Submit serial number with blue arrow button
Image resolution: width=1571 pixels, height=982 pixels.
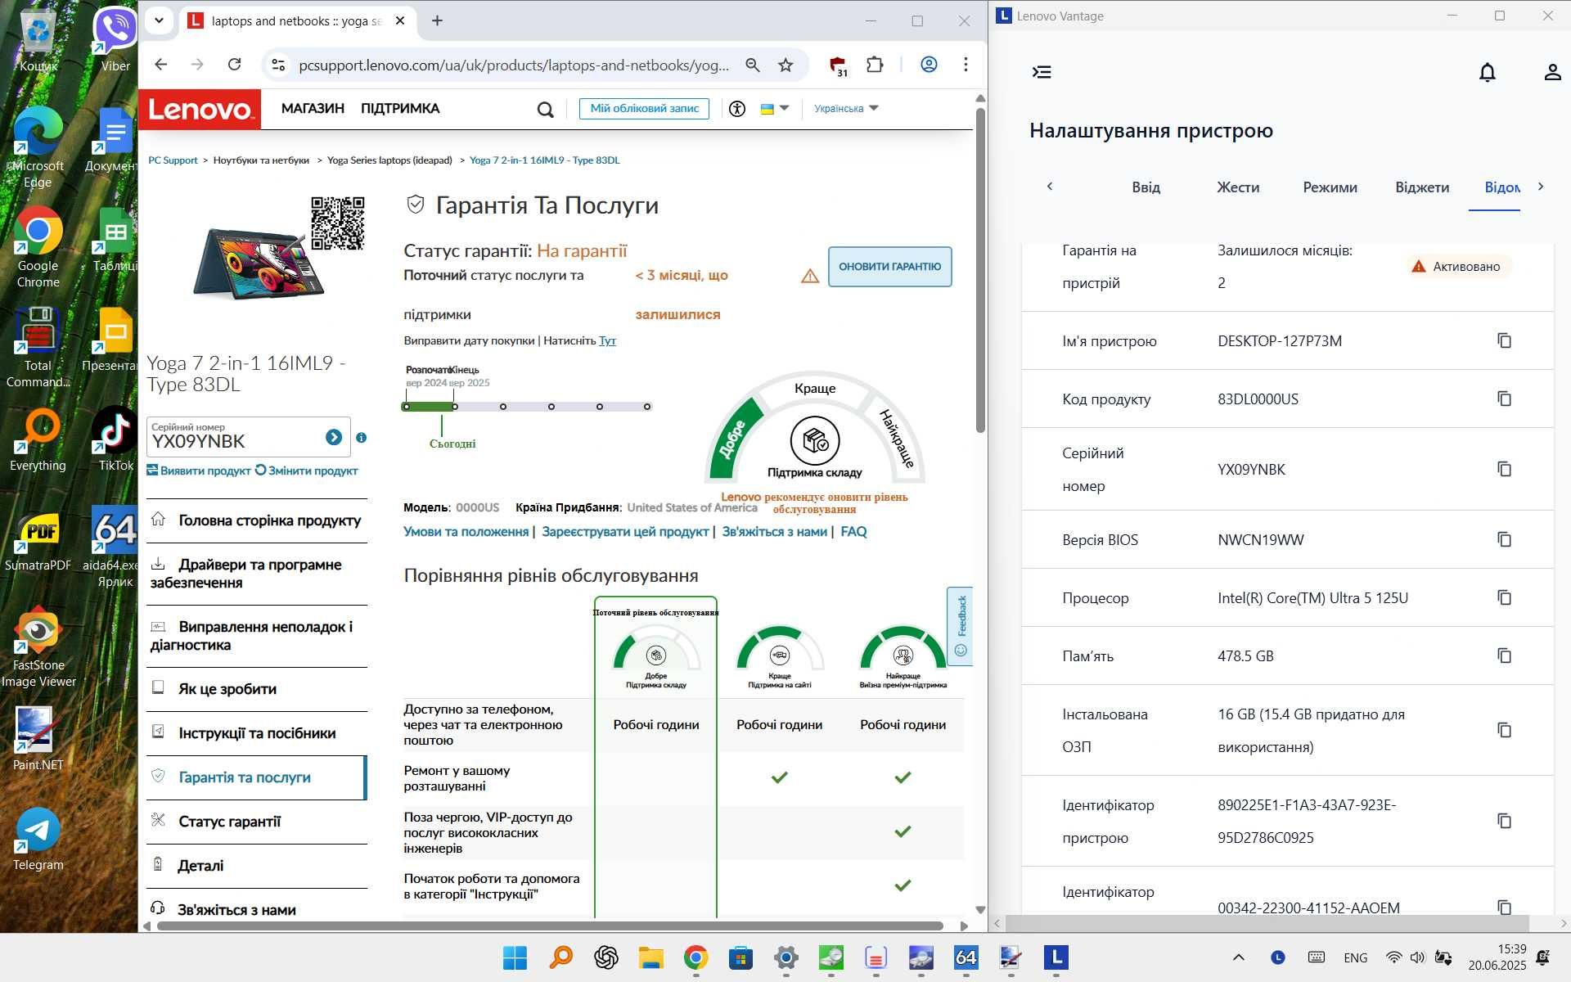tap(334, 437)
